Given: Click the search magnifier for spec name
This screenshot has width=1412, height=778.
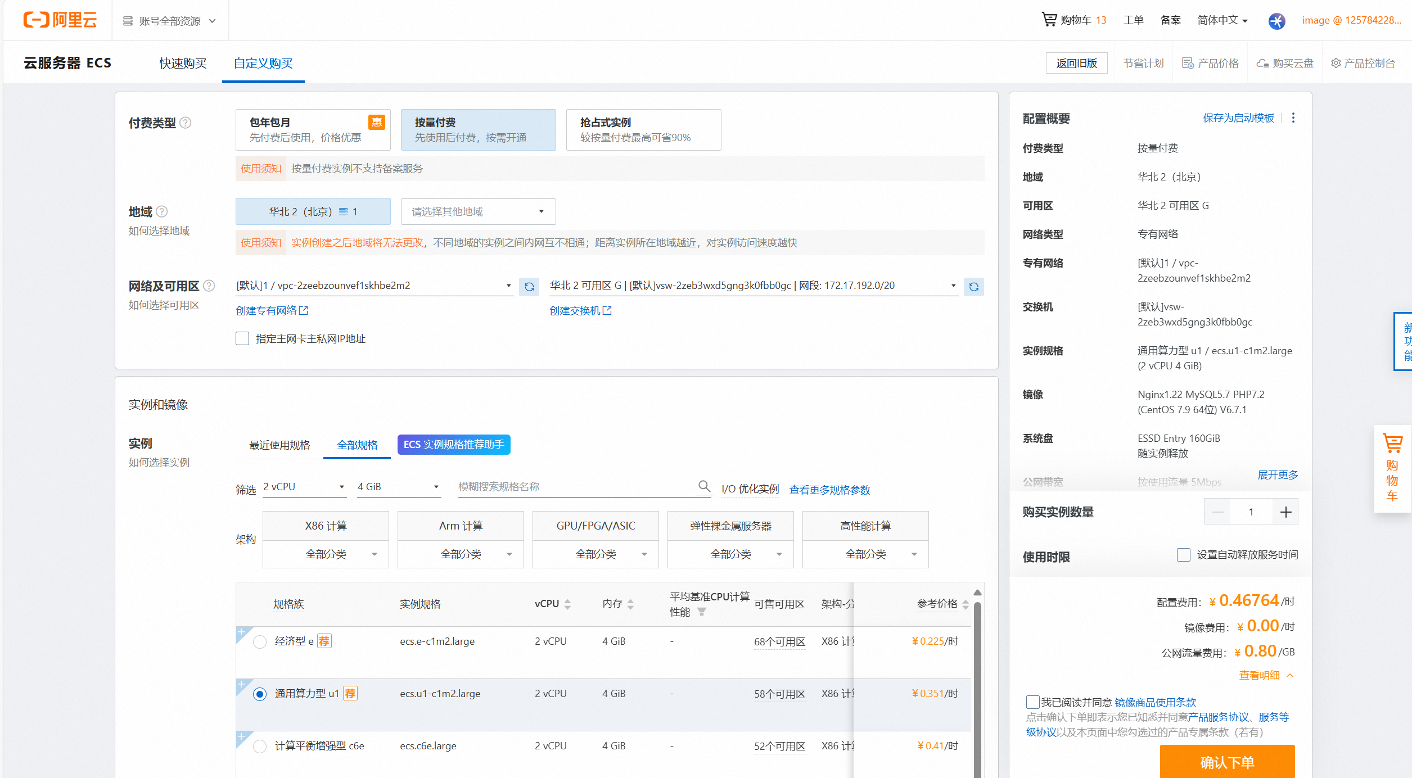Looking at the screenshot, I should [704, 486].
